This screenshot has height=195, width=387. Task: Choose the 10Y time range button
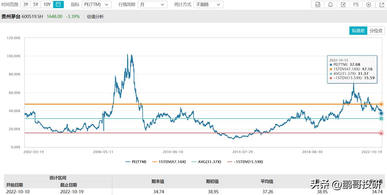click(47, 5)
